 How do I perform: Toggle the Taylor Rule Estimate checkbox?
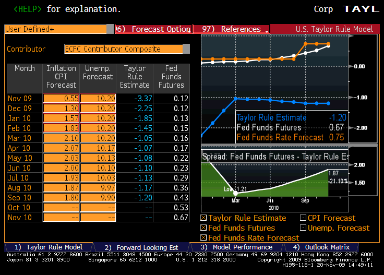pyautogui.click(x=204, y=218)
